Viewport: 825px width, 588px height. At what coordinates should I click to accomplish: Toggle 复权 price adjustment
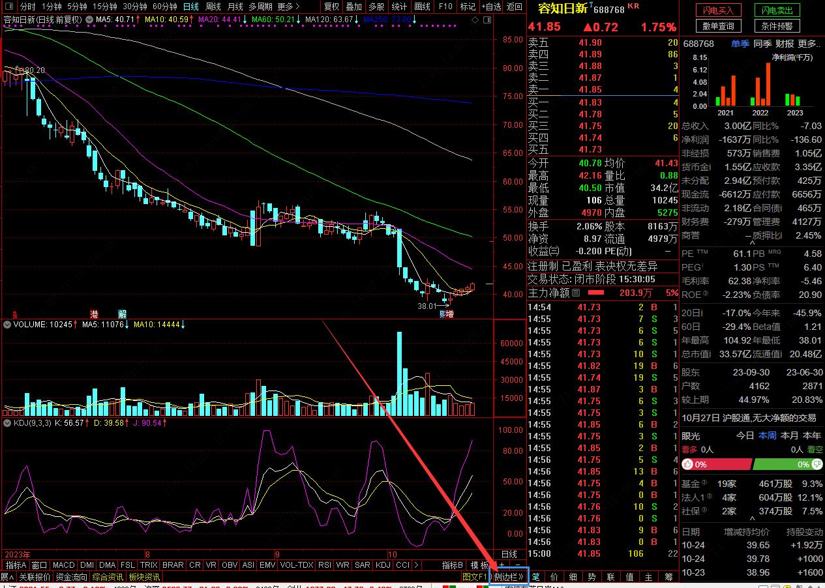tap(331, 7)
